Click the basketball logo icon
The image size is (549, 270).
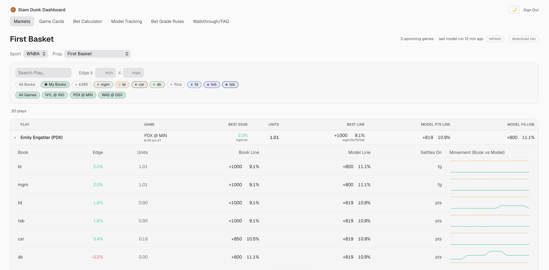pyautogui.click(x=13, y=10)
